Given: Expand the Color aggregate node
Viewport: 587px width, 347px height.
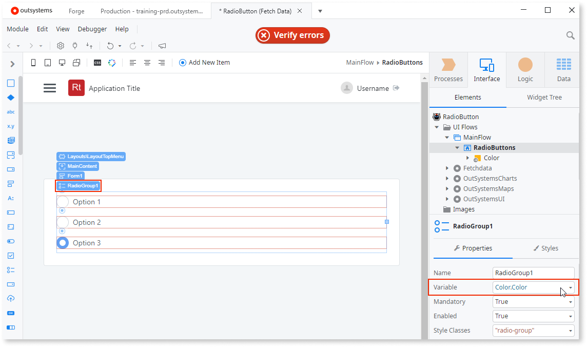Looking at the screenshot, I should click(x=467, y=158).
